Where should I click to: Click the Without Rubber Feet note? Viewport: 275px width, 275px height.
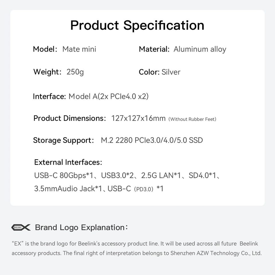click(x=192, y=119)
